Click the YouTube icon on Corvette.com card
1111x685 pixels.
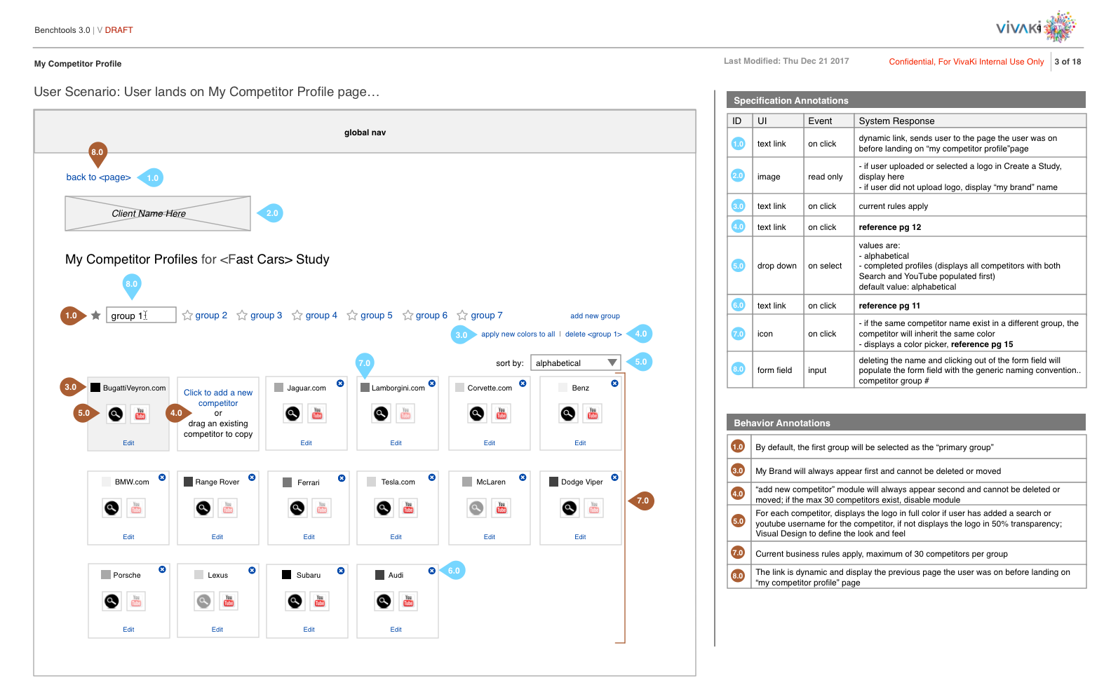coord(501,414)
